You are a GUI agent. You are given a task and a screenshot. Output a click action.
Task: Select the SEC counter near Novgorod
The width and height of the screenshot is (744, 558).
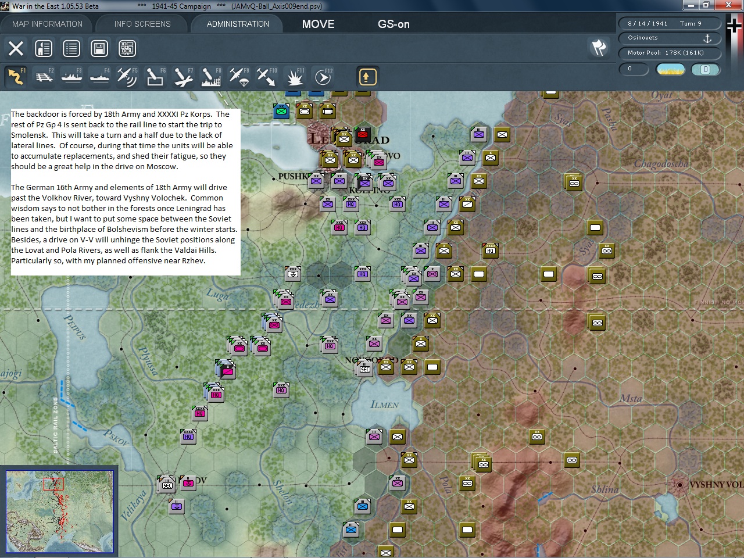365,368
